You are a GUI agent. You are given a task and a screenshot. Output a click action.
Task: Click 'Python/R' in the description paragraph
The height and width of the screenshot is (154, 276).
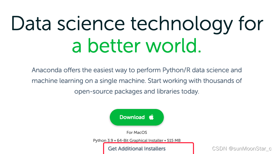click(x=176, y=70)
